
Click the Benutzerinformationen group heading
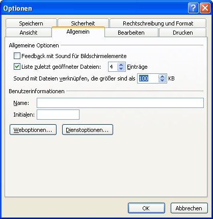point(37,91)
